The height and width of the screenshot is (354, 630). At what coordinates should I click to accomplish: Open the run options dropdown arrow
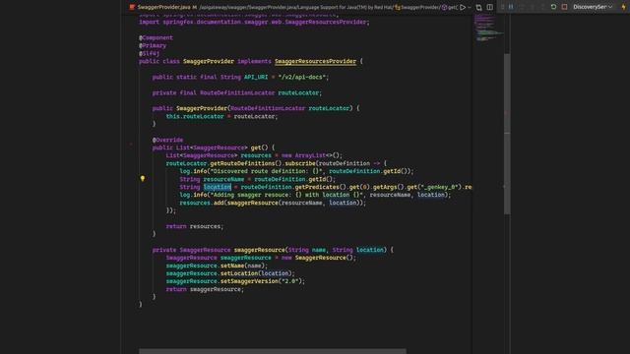(x=470, y=7)
